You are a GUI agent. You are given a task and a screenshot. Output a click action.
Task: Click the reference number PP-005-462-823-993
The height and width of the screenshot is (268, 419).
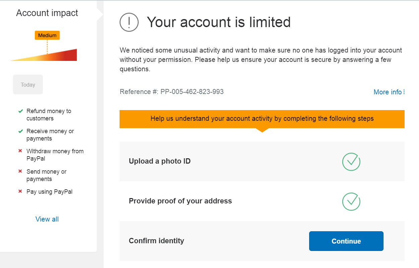tap(192, 92)
